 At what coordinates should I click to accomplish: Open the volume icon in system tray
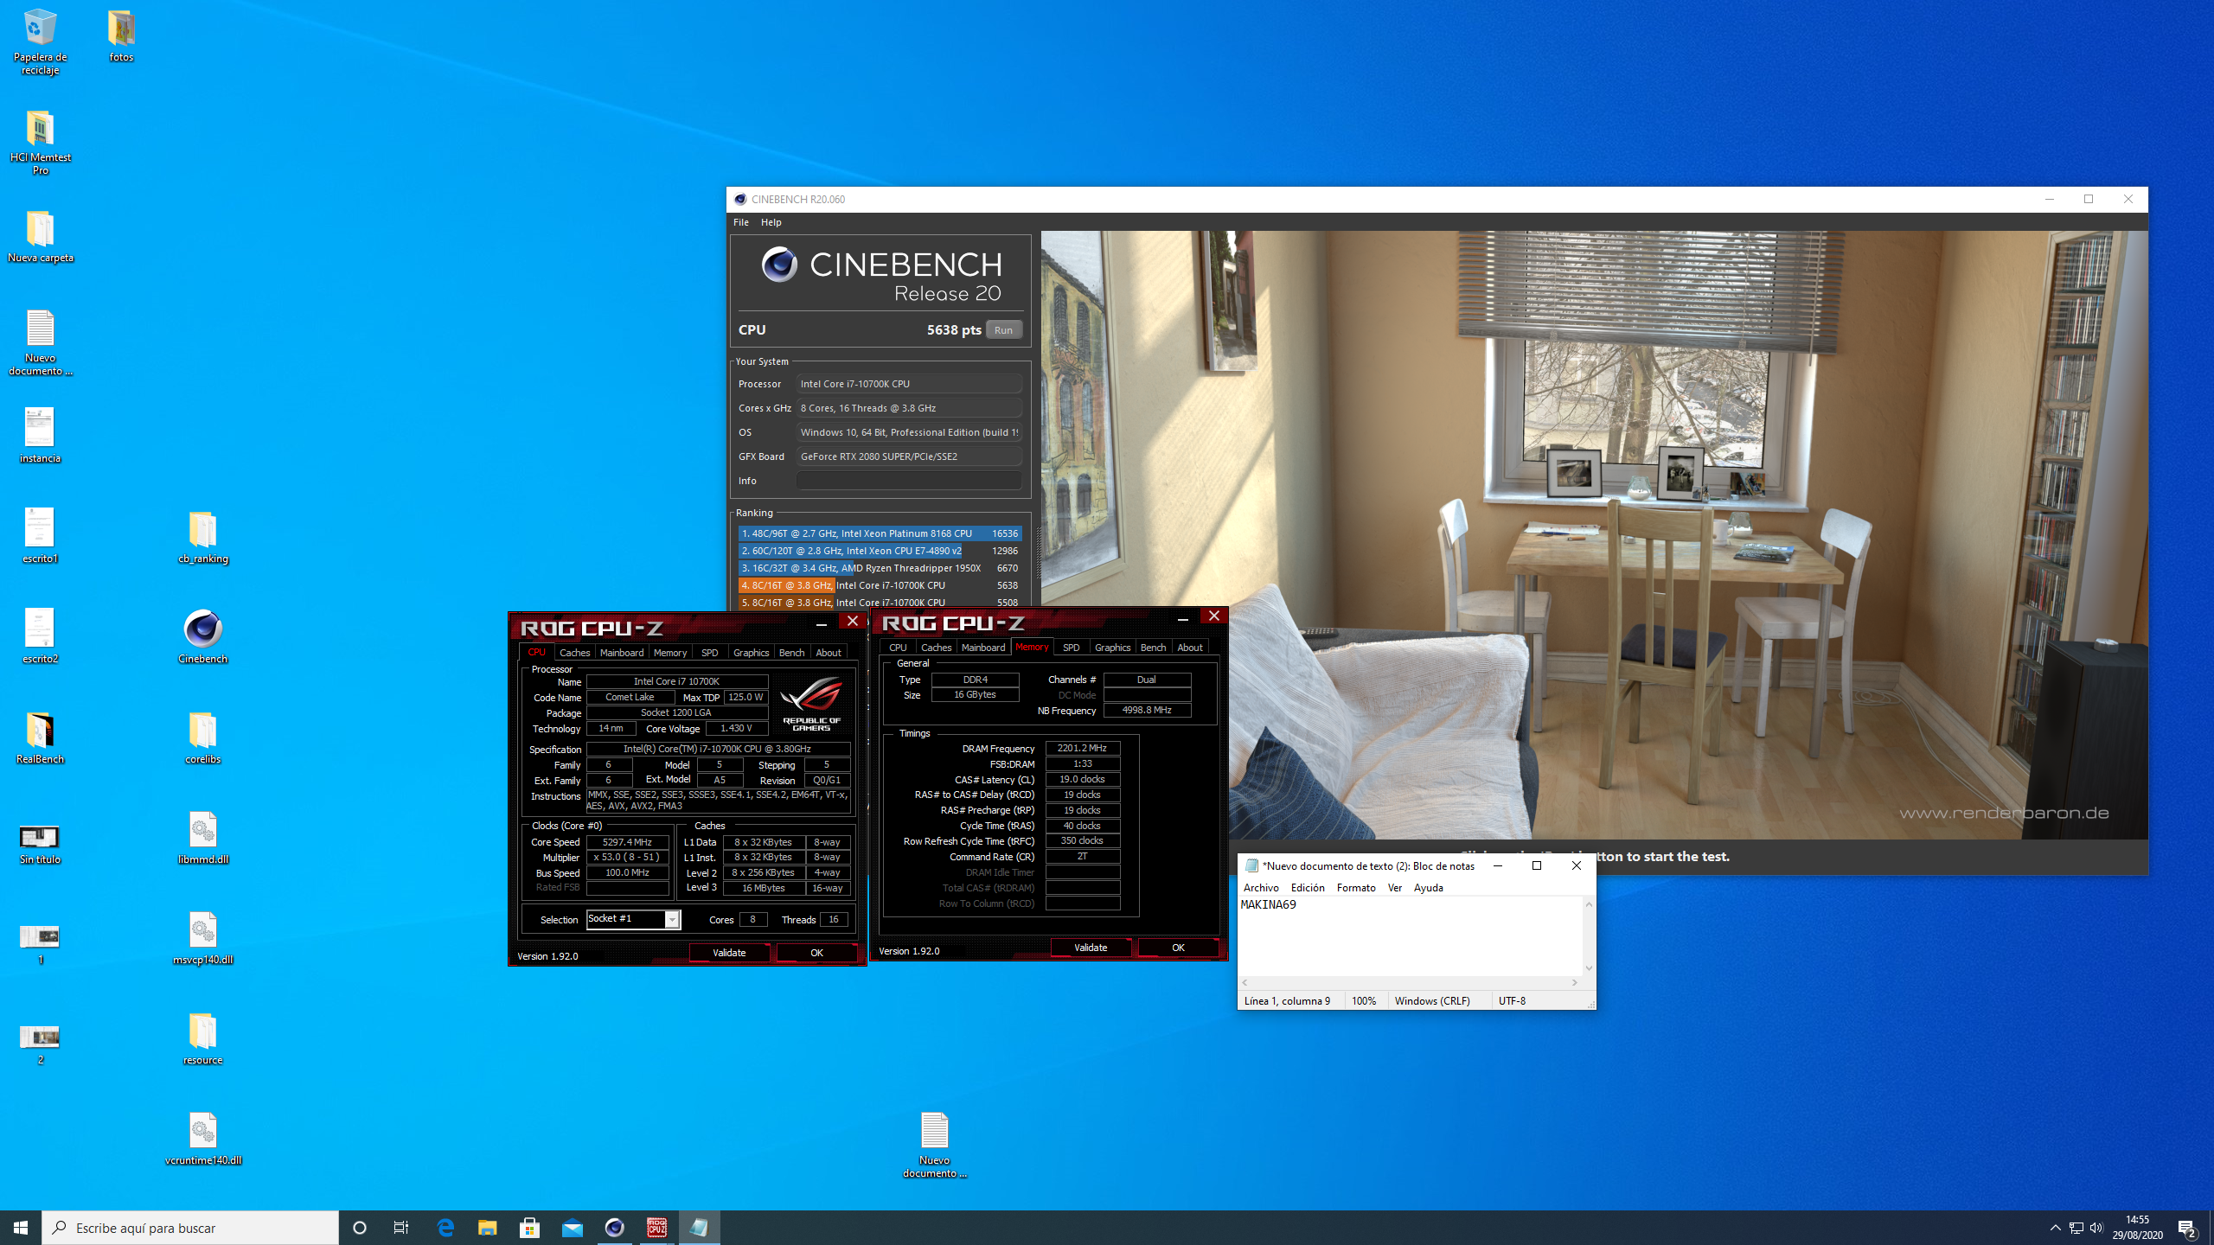(2096, 1228)
